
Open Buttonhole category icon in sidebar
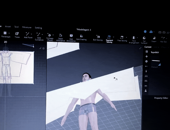[x=146, y=66]
